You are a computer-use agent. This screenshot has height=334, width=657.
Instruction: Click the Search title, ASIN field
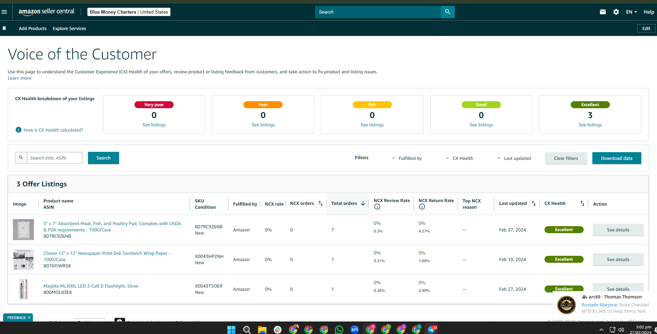coord(54,158)
